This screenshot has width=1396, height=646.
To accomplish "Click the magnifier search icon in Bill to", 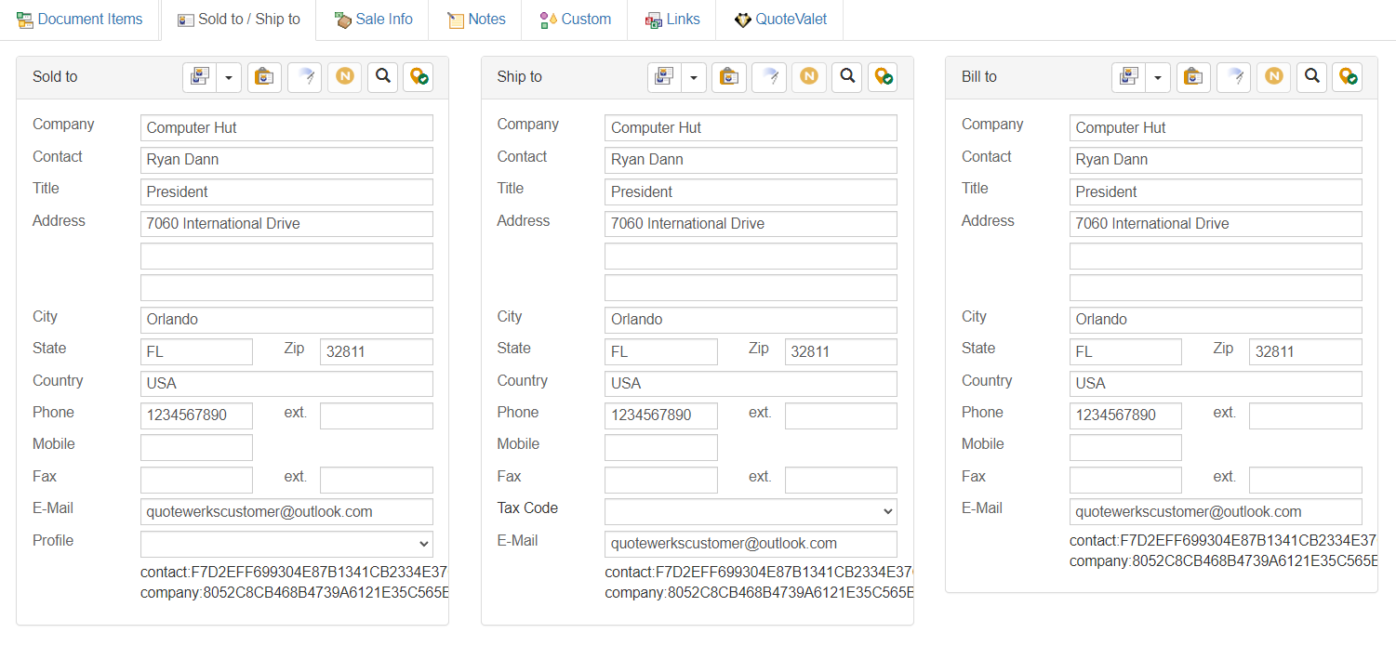I will click(x=1311, y=77).
